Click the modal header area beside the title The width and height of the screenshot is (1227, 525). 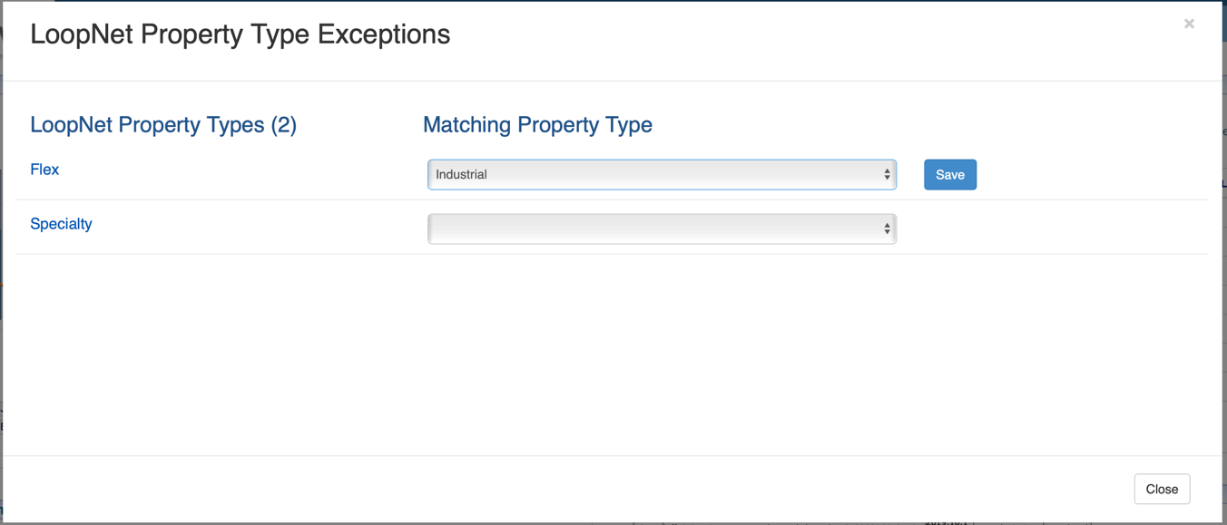point(817,36)
